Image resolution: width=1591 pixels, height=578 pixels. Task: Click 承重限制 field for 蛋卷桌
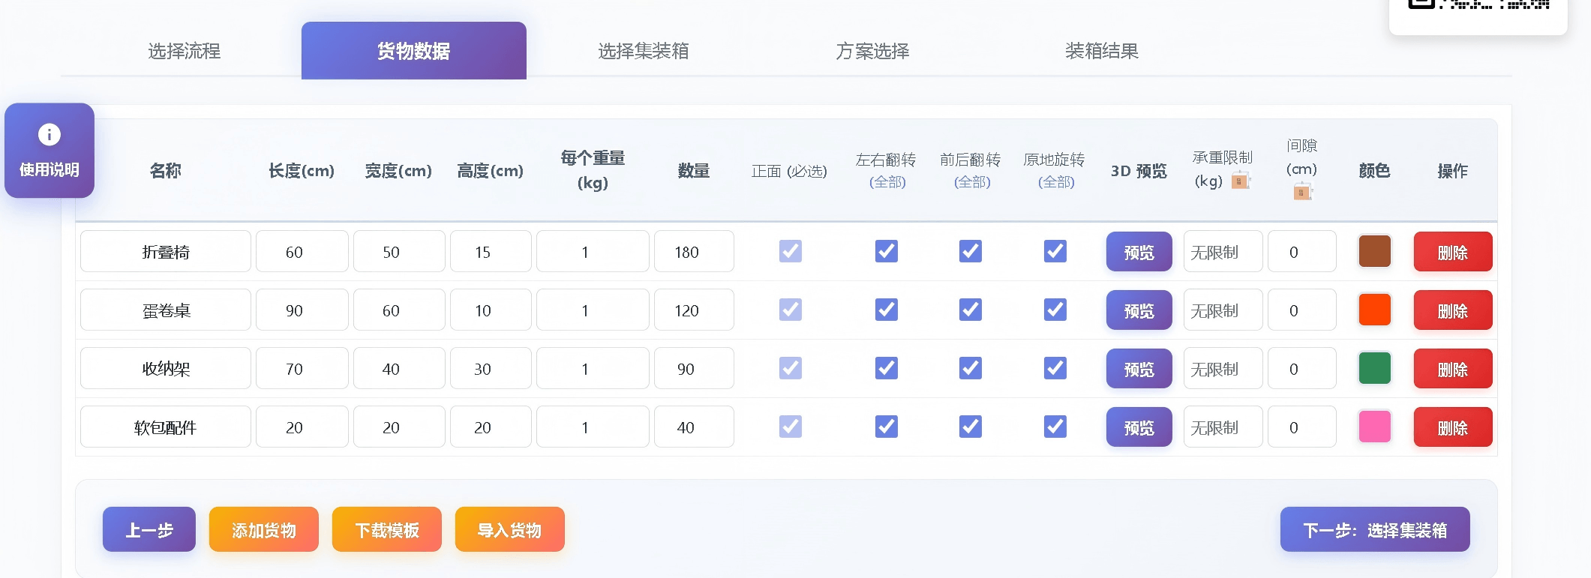point(1222,310)
